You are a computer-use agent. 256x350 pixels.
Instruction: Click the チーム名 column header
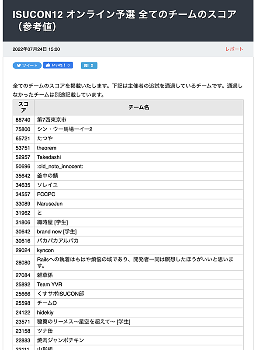[x=138, y=107]
